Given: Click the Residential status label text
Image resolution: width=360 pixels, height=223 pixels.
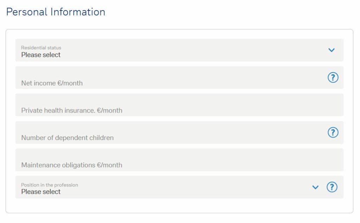Looking at the screenshot, I should (41, 47).
